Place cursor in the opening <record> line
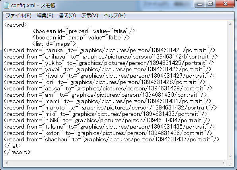The width and height of the screenshot is (237, 170). (16, 25)
